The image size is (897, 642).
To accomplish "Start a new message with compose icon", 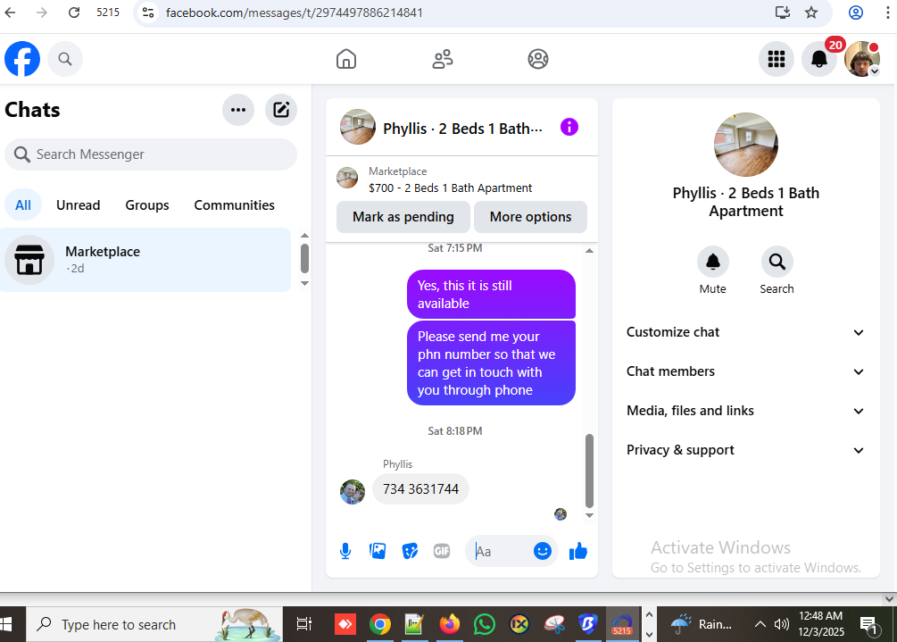I will pos(281,110).
